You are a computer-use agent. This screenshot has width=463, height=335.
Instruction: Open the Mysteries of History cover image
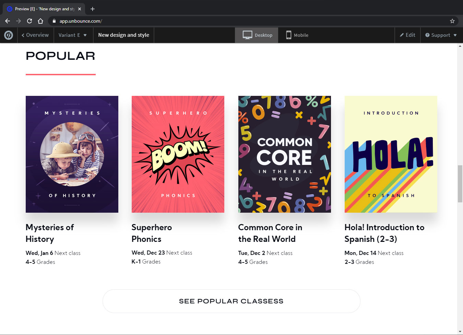tap(72, 154)
